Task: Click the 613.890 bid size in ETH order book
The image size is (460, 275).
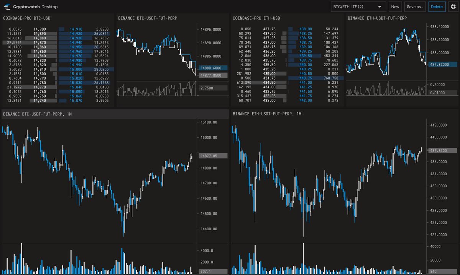Action: pos(243,83)
